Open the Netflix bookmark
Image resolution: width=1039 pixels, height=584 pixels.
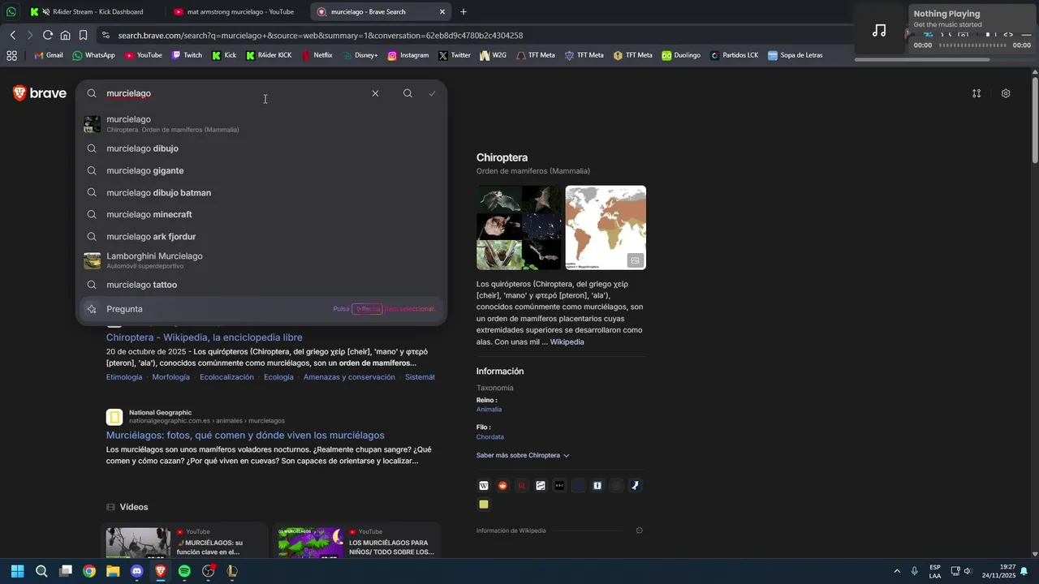pos(317,55)
